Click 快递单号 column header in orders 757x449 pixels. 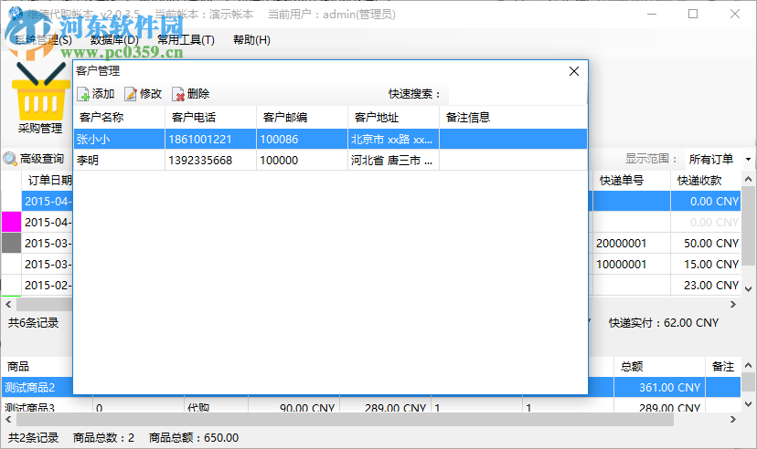point(632,180)
